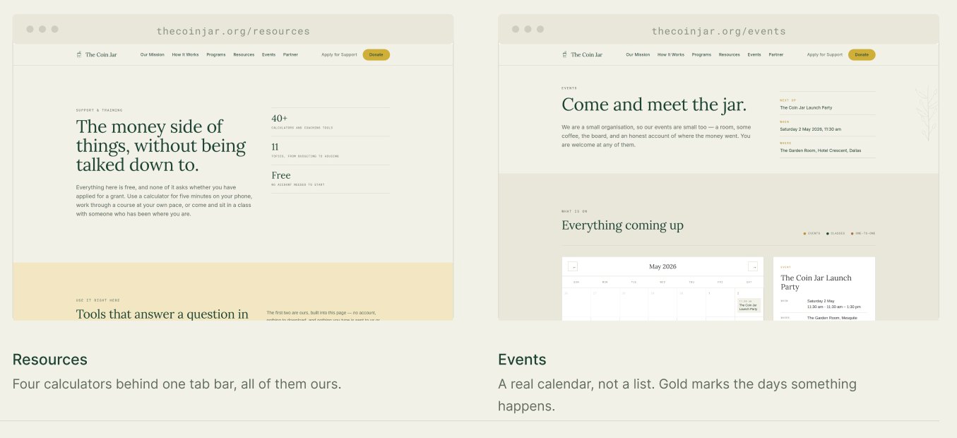Open Resources in the Resources preview nav
This screenshot has height=438, width=957.
[x=244, y=54]
